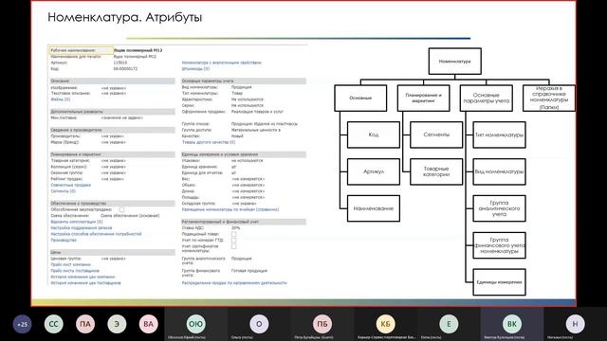Click the Код diagram box

tap(374, 135)
